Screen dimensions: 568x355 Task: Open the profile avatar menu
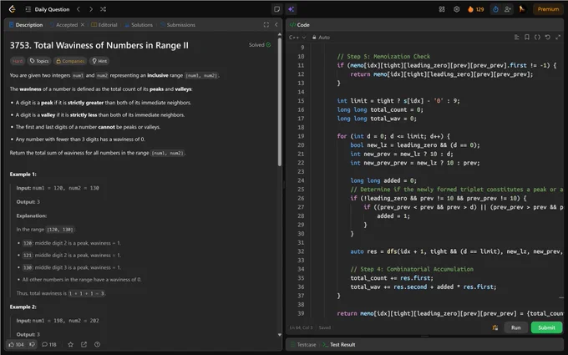[522, 9]
